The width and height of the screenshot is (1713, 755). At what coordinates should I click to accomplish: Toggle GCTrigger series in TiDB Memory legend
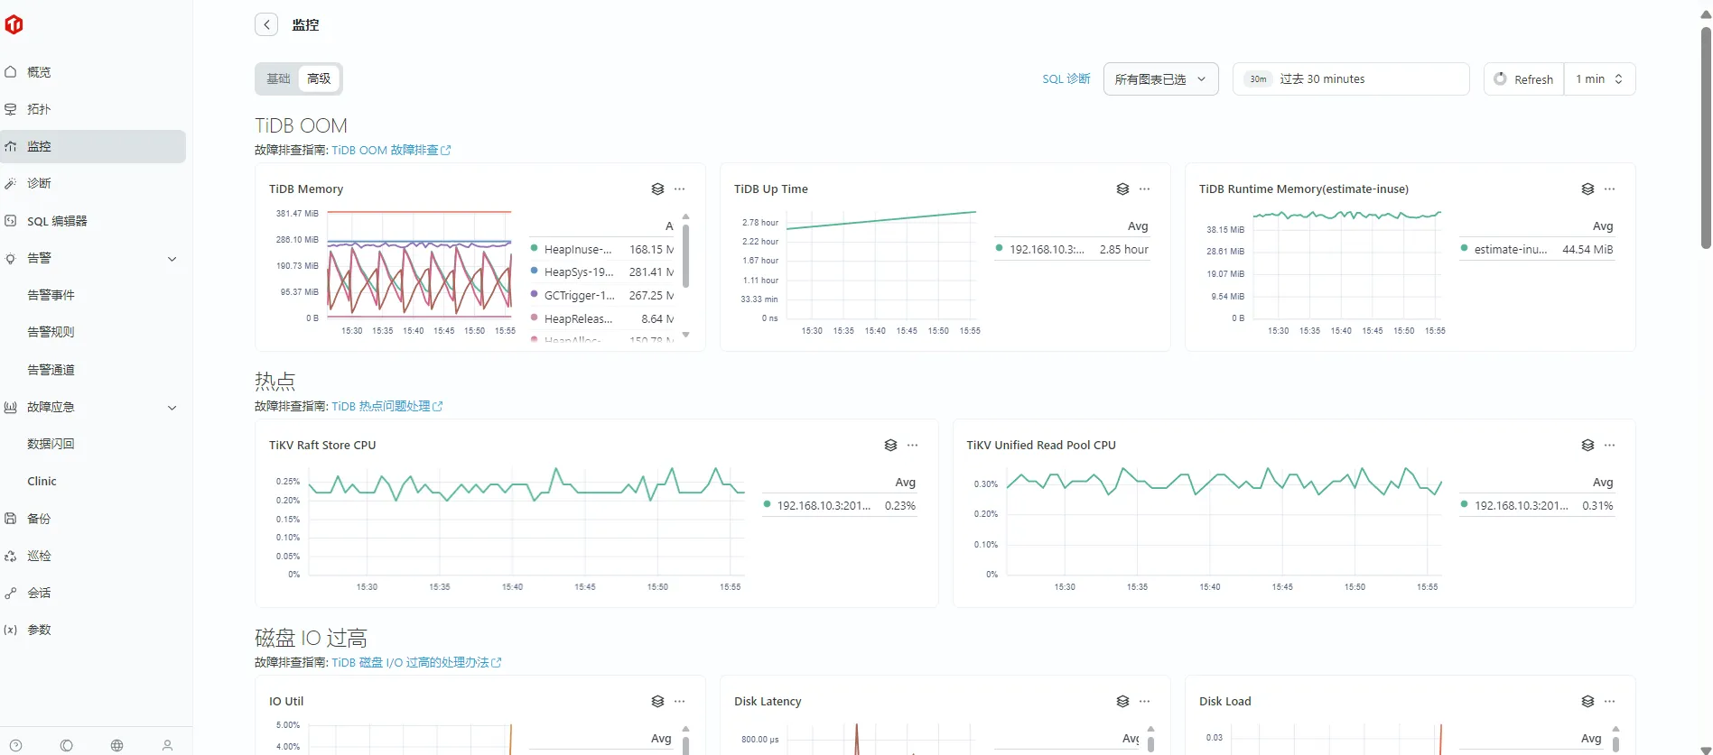(x=601, y=295)
